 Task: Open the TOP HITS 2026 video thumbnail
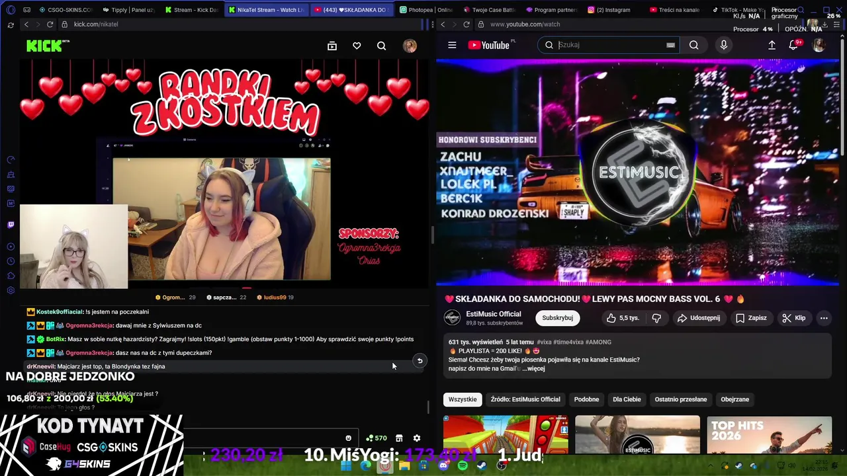pyautogui.click(x=769, y=434)
